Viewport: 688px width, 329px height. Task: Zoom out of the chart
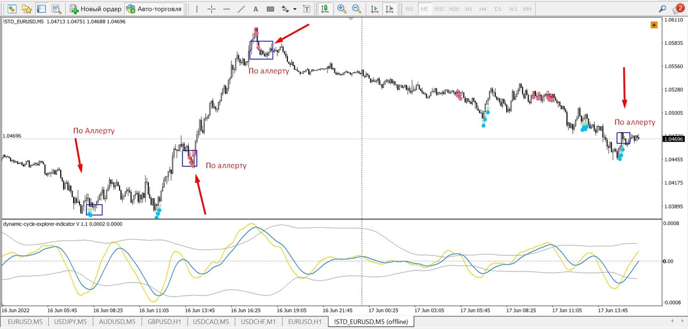356,9
